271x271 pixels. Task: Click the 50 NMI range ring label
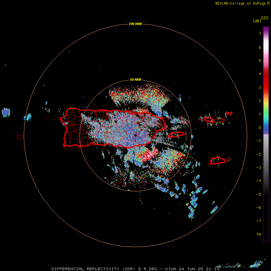click(x=135, y=80)
